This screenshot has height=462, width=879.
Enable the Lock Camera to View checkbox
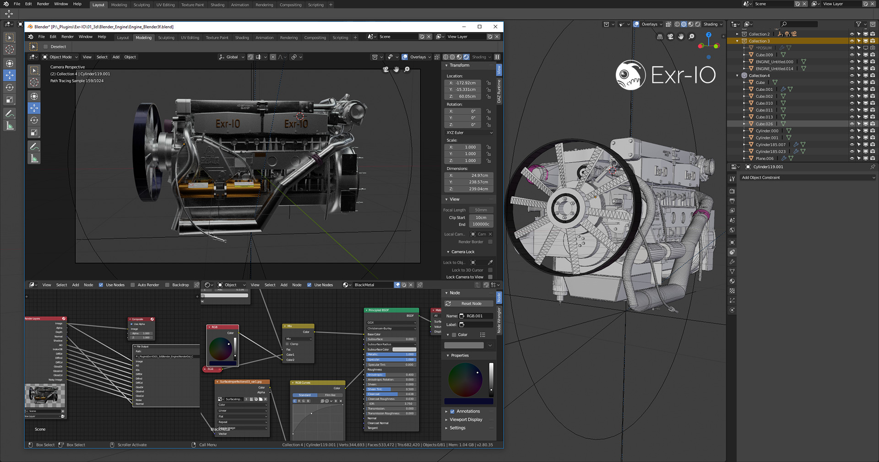(x=490, y=277)
